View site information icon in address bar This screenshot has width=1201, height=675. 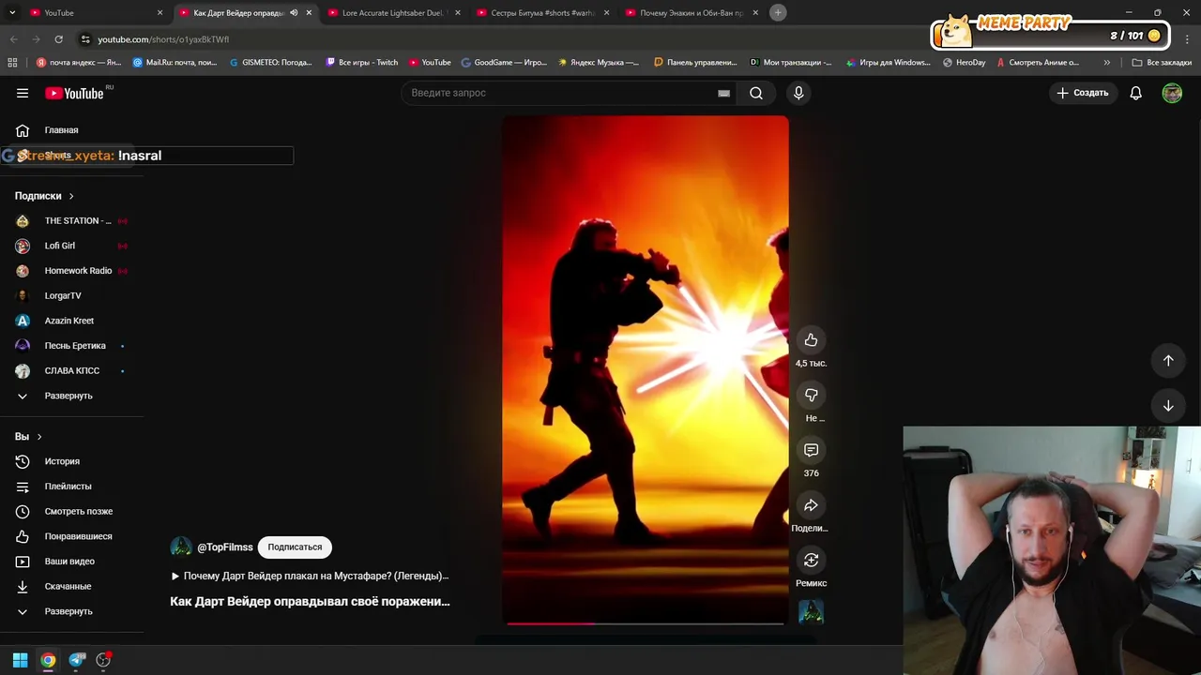[85, 39]
